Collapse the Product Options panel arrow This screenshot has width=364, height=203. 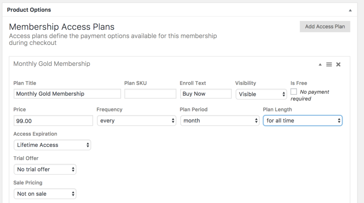point(350,10)
